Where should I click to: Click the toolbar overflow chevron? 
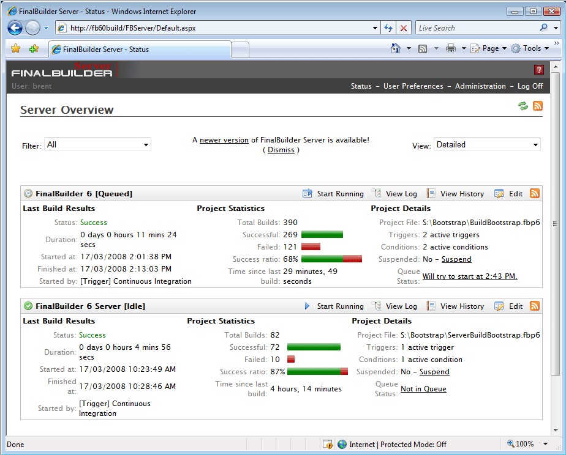[x=556, y=43]
